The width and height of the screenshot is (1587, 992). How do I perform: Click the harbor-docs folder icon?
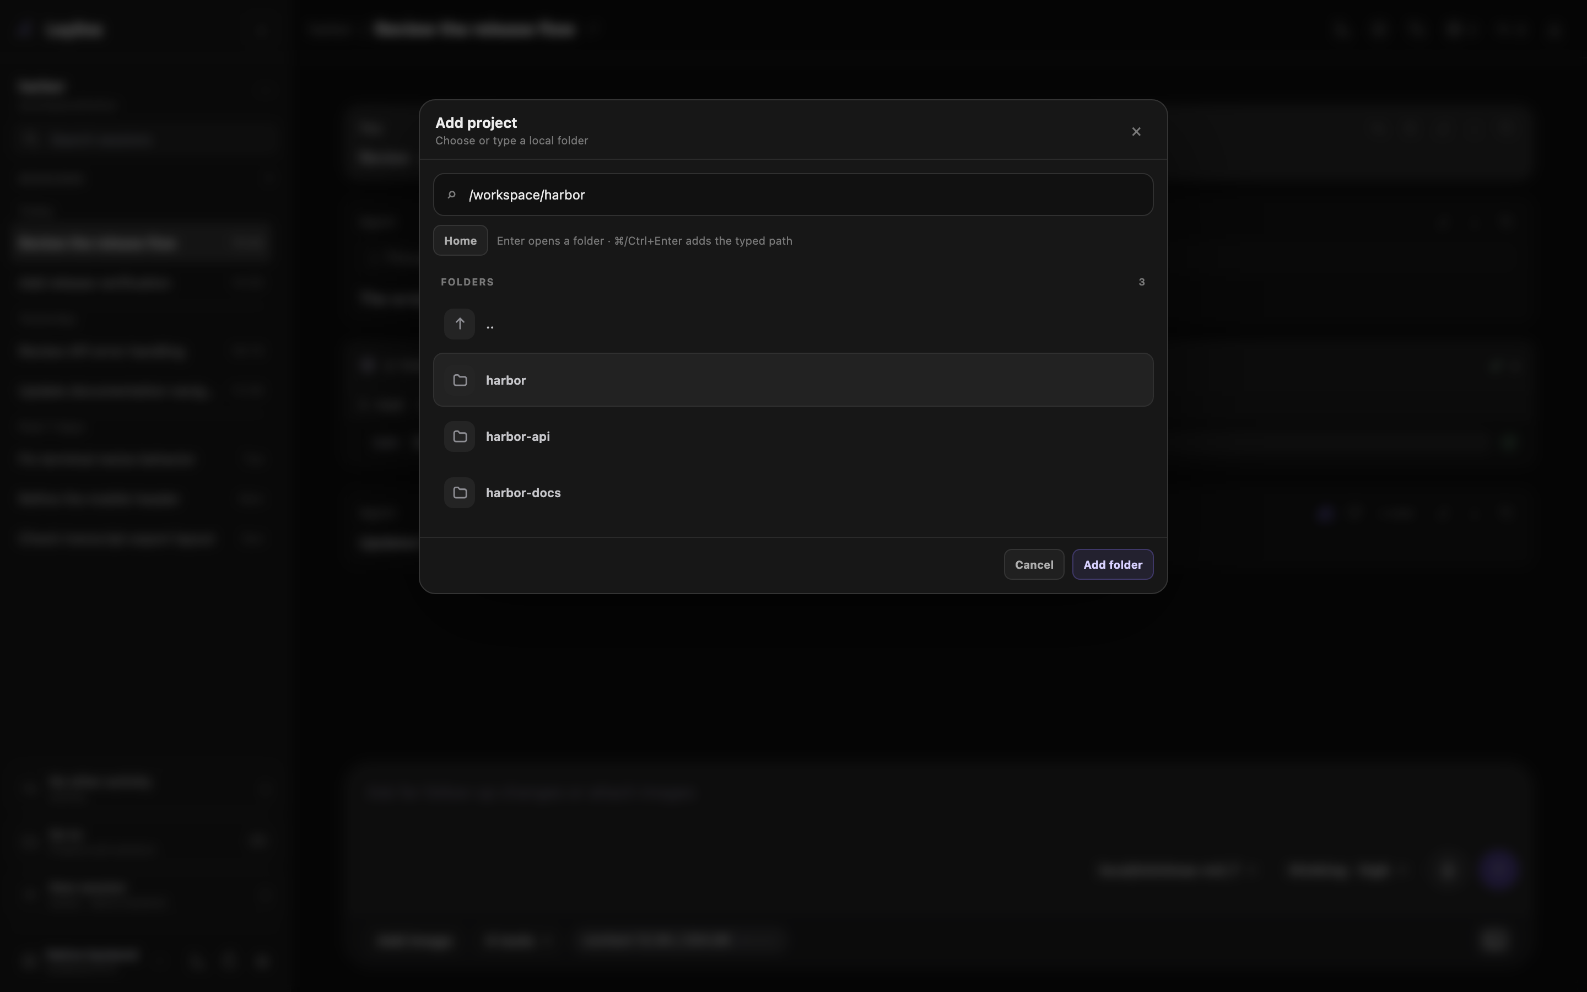[460, 493]
